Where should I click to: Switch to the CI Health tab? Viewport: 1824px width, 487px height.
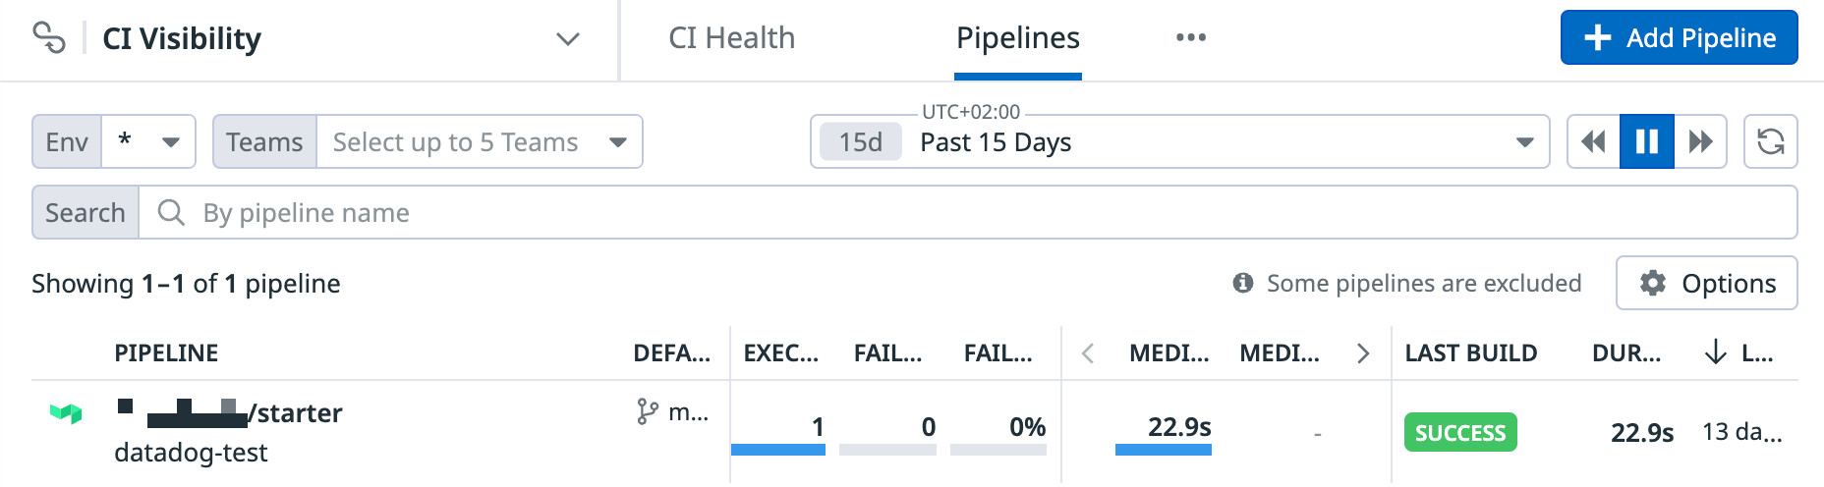click(731, 38)
